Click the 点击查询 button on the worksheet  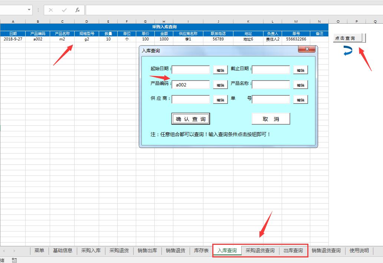(x=348, y=38)
